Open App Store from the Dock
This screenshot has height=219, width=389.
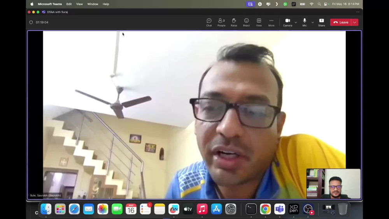pyautogui.click(x=216, y=209)
